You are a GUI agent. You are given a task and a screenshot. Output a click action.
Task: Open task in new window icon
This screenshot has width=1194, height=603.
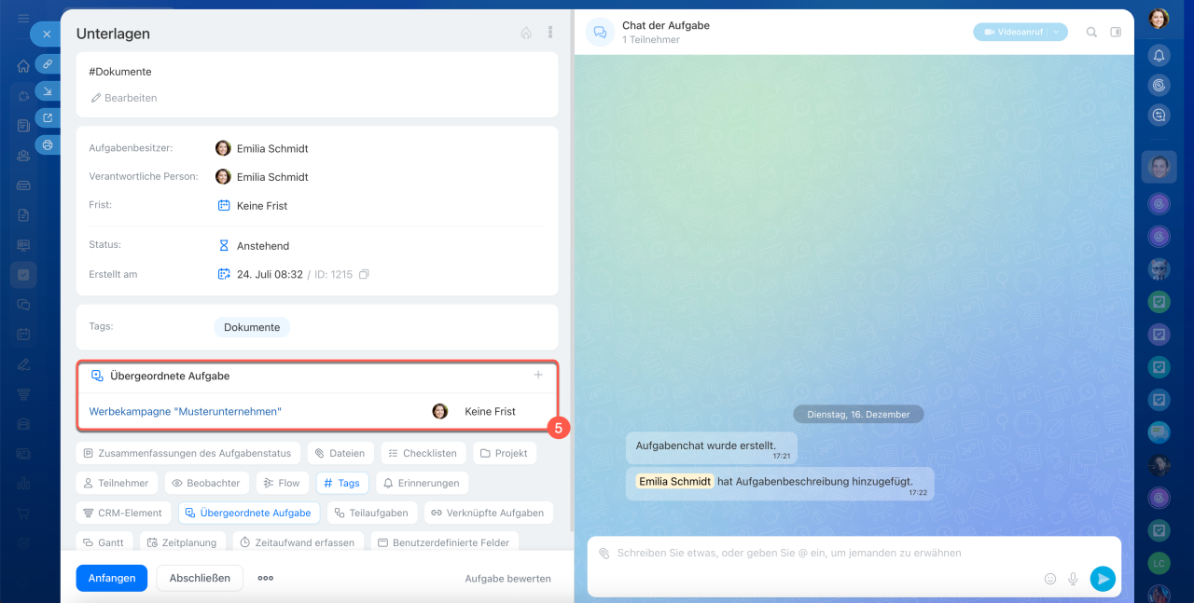(x=48, y=118)
